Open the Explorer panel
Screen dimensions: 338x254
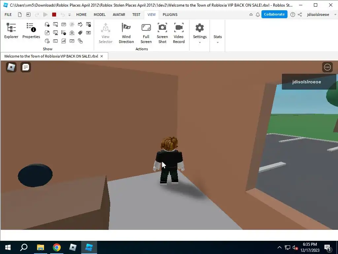click(11, 31)
